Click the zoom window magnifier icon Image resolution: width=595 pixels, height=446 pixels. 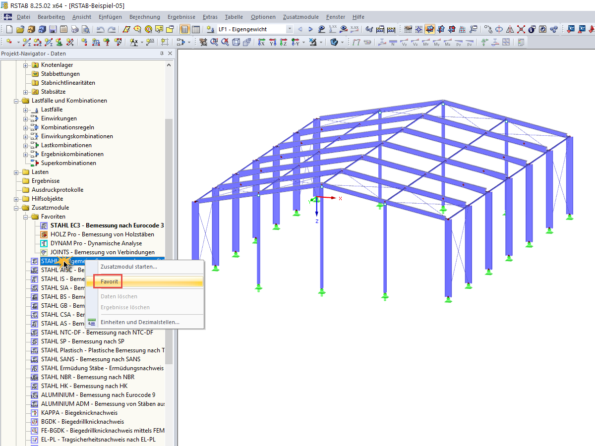point(214,42)
